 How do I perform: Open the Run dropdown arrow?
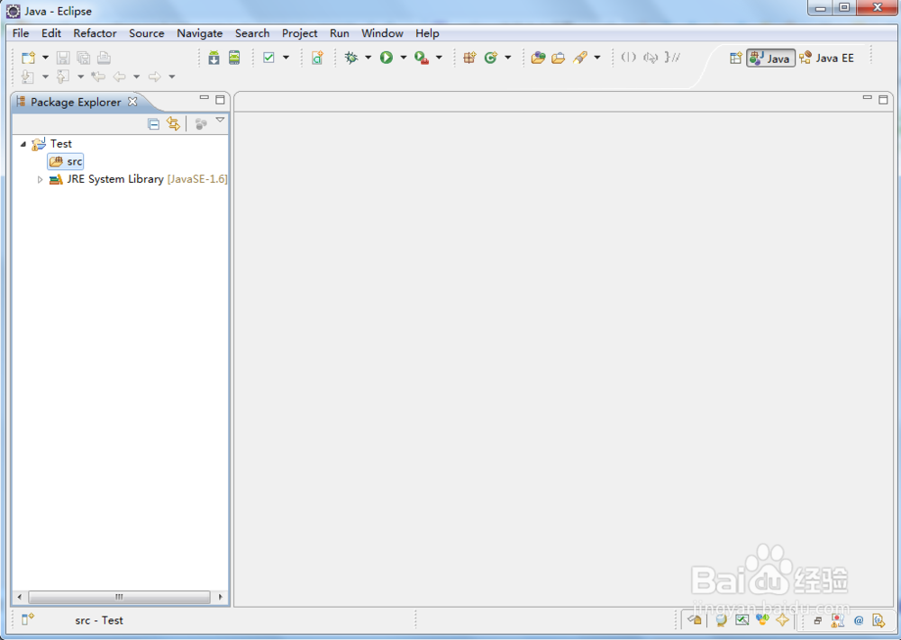(404, 58)
